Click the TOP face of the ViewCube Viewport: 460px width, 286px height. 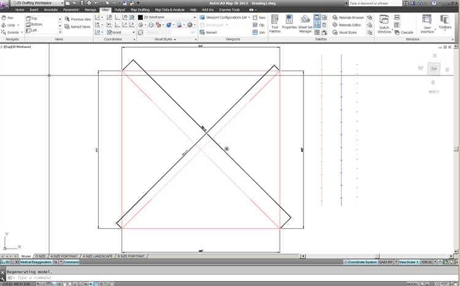pyautogui.click(x=434, y=69)
